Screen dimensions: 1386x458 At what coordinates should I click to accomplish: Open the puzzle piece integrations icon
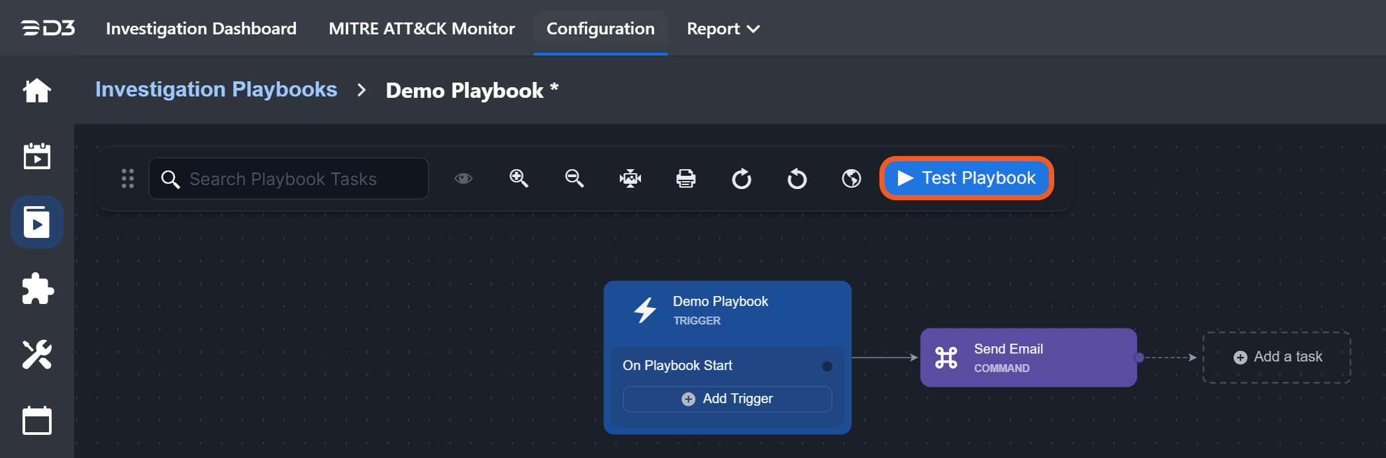pos(37,289)
